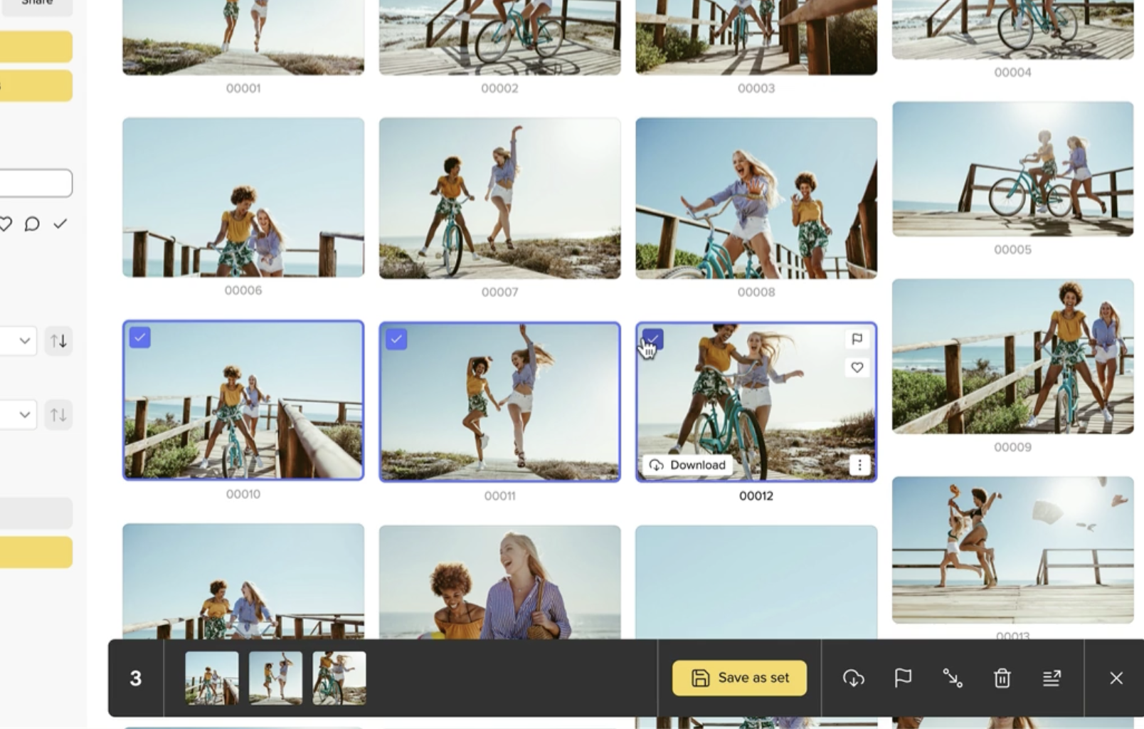This screenshot has width=1144, height=729.
Task: Click the list export icon in bottom bar
Action: point(1052,678)
